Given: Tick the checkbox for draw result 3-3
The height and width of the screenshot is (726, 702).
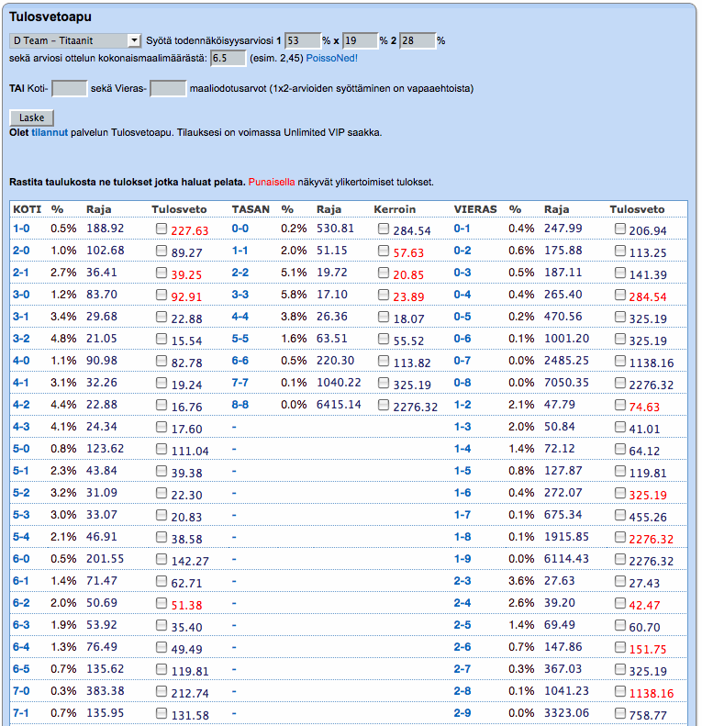Looking at the screenshot, I should pos(384,295).
